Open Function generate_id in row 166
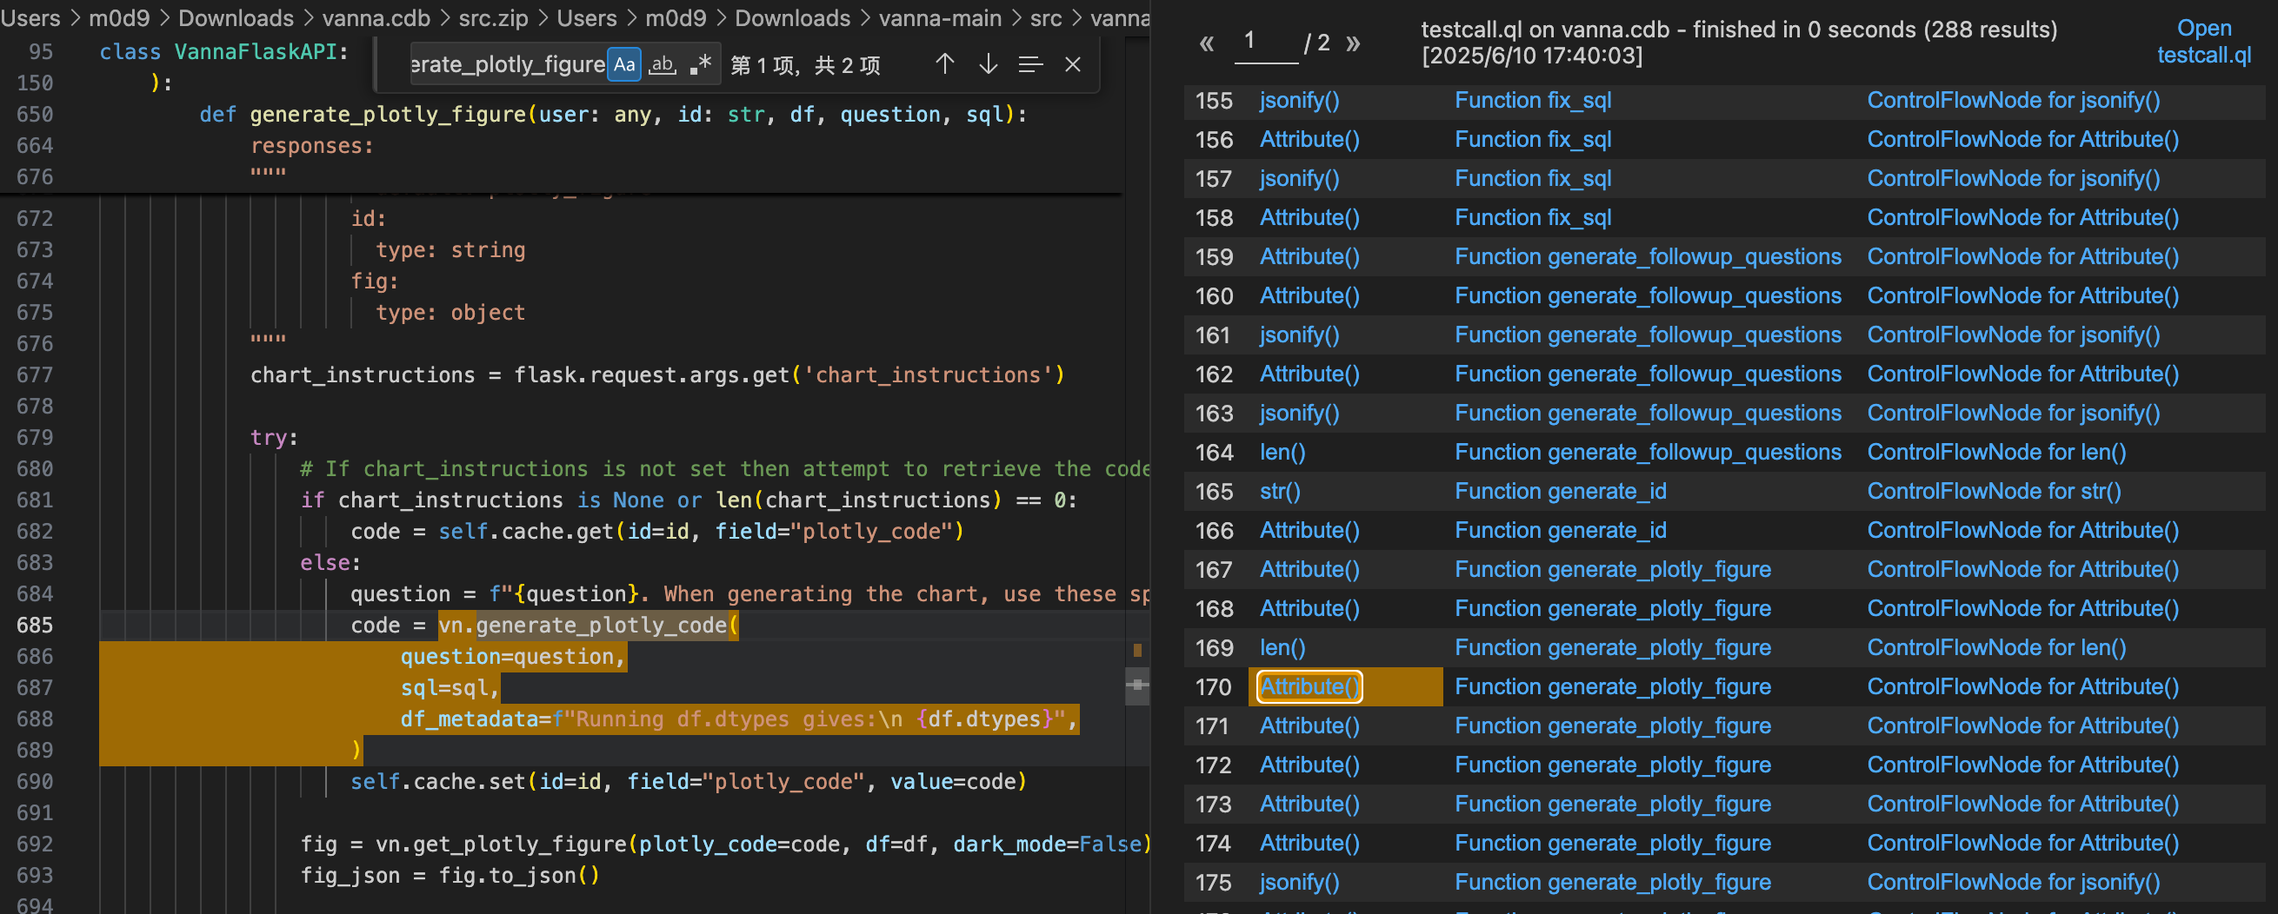Image resolution: width=2278 pixels, height=914 pixels. tap(1560, 529)
